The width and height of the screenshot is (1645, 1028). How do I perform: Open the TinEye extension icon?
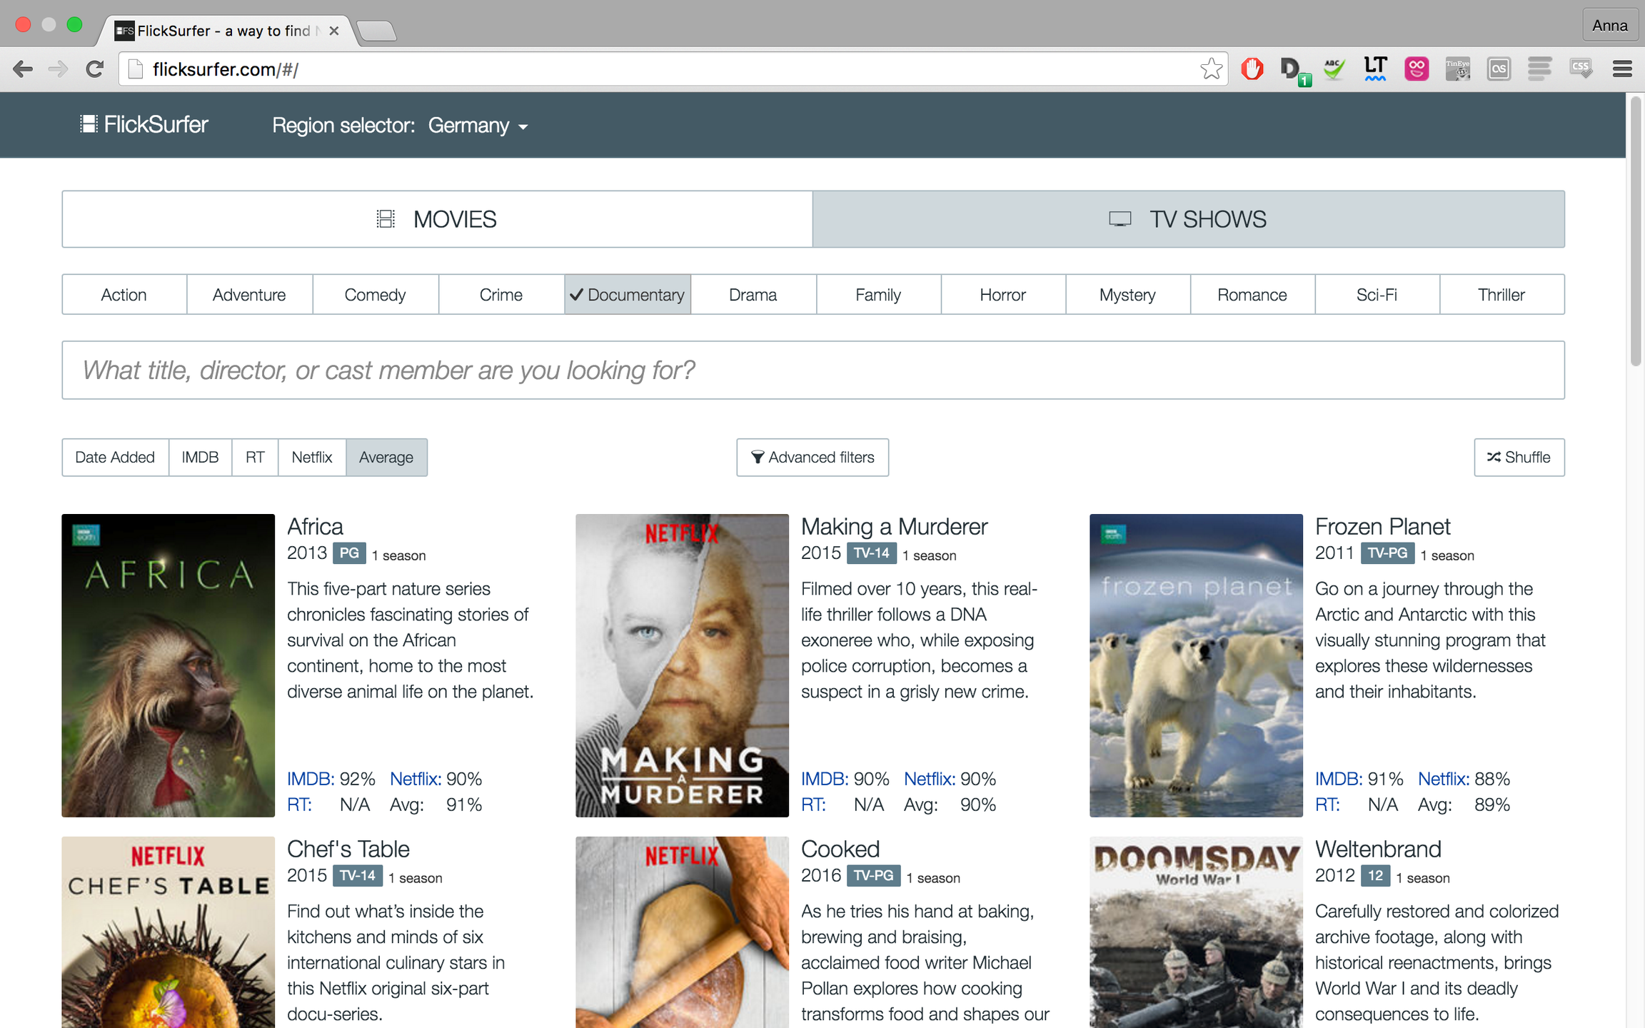pos(1457,69)
